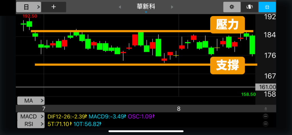Click month 7 marker on date axis
Screen dimensions: 292x135
tap(44, 109)
